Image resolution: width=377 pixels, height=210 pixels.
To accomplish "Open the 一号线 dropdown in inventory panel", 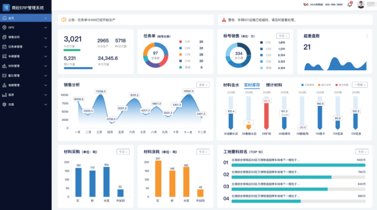I will (x=360, y=85).
